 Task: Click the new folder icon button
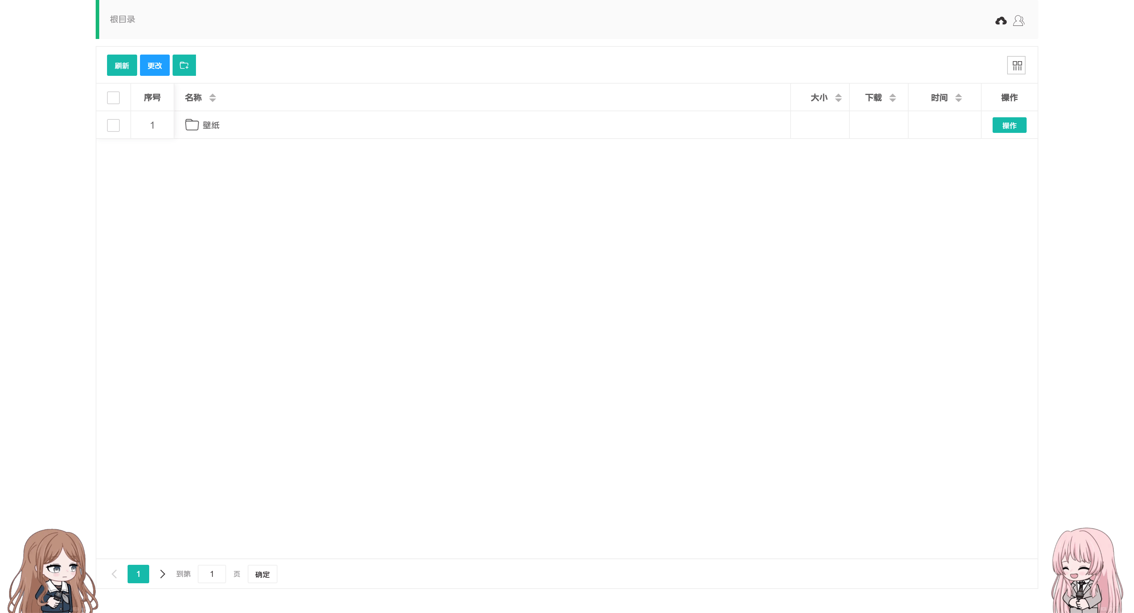(184, 65)
